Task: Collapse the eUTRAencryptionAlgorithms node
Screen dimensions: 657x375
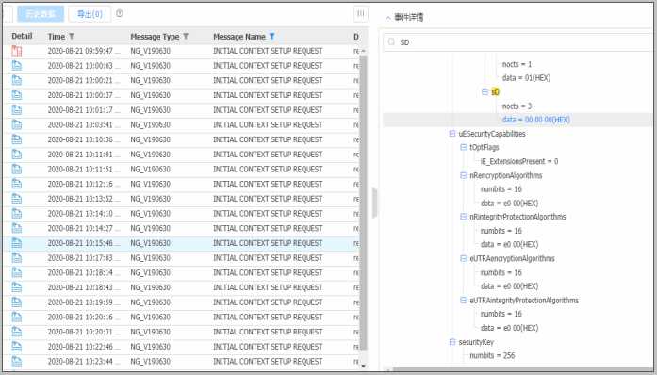Action: click(x=463, y=258)
